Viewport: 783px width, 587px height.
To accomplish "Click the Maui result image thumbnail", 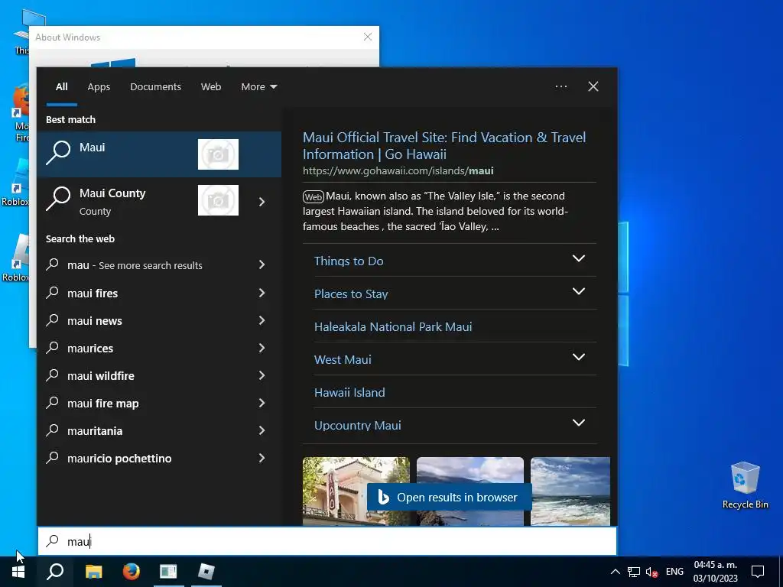I will click(218, 154).
